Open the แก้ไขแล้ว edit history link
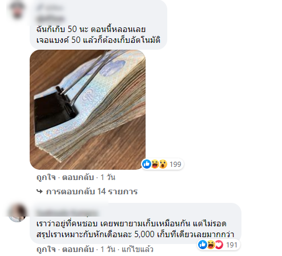Viewport: 282px width, 256px height. (138, 249)
